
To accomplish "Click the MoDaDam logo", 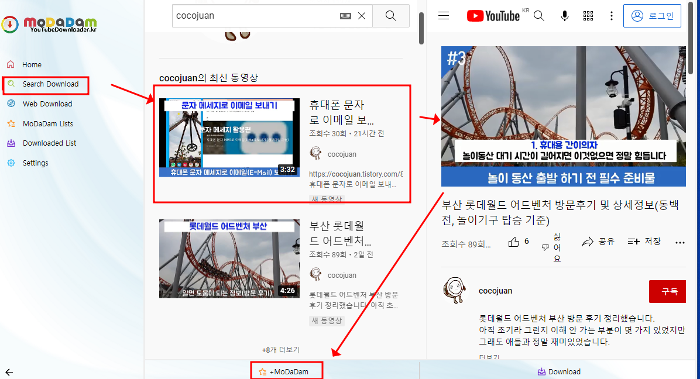I will (x=49, y=24).
